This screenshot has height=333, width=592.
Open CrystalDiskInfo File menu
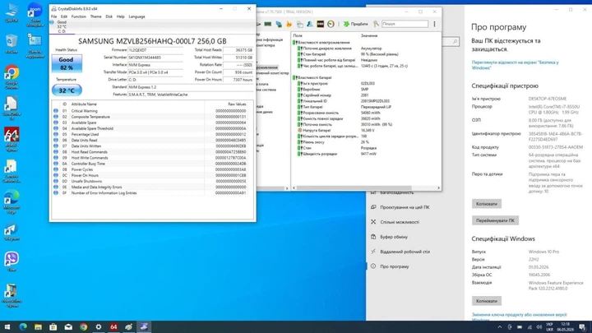click(54, 16)
